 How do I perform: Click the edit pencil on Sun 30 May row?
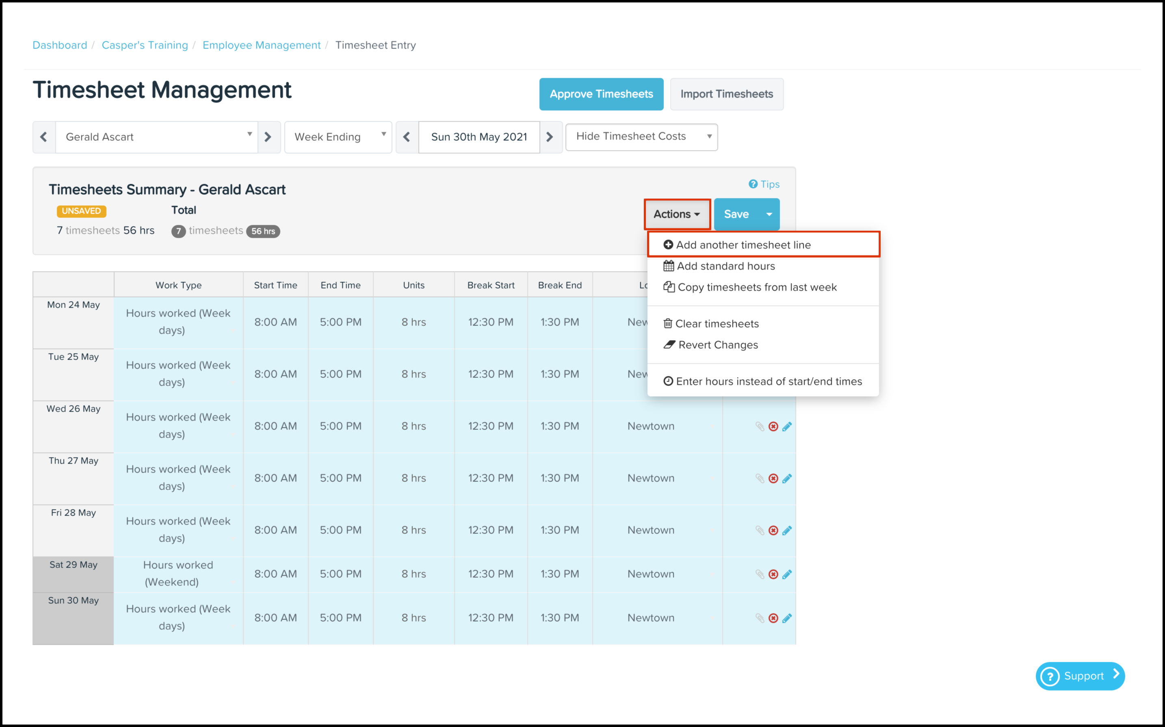click(x=786, y=618)
